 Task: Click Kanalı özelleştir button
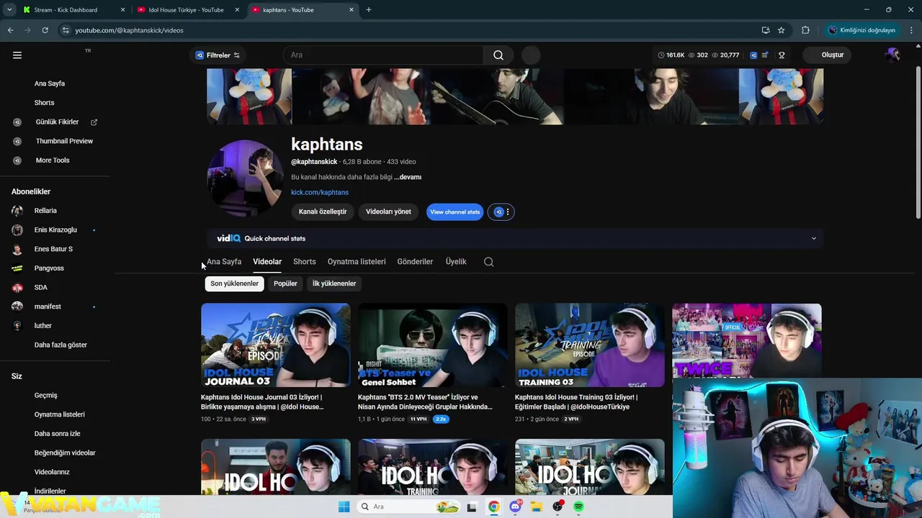(323, 212)
